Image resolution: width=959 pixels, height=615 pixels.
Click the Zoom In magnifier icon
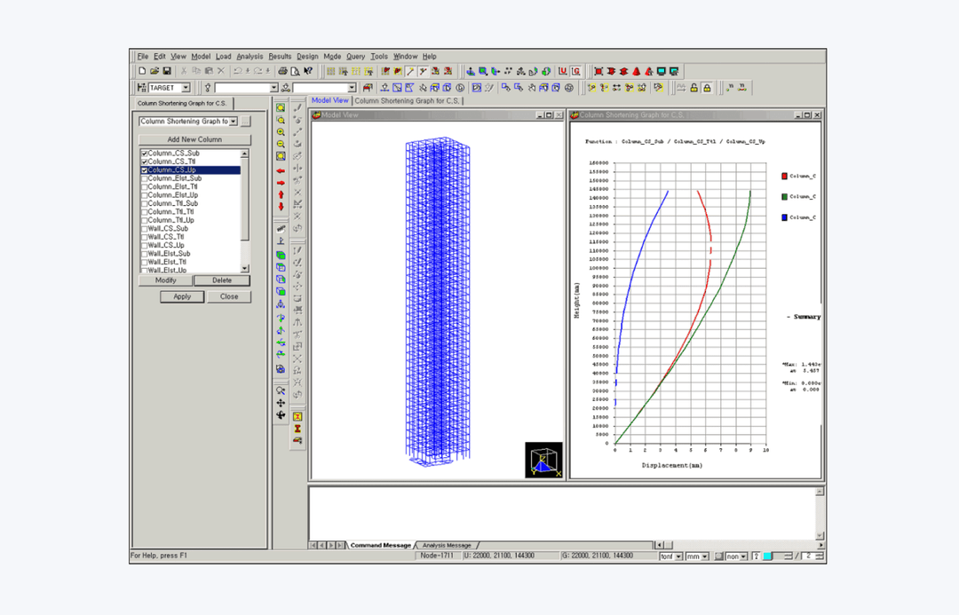pyautogui.click(x=281, y=132)
